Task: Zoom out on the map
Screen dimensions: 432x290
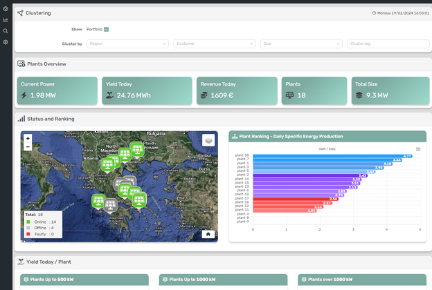Action: (28, 146)
